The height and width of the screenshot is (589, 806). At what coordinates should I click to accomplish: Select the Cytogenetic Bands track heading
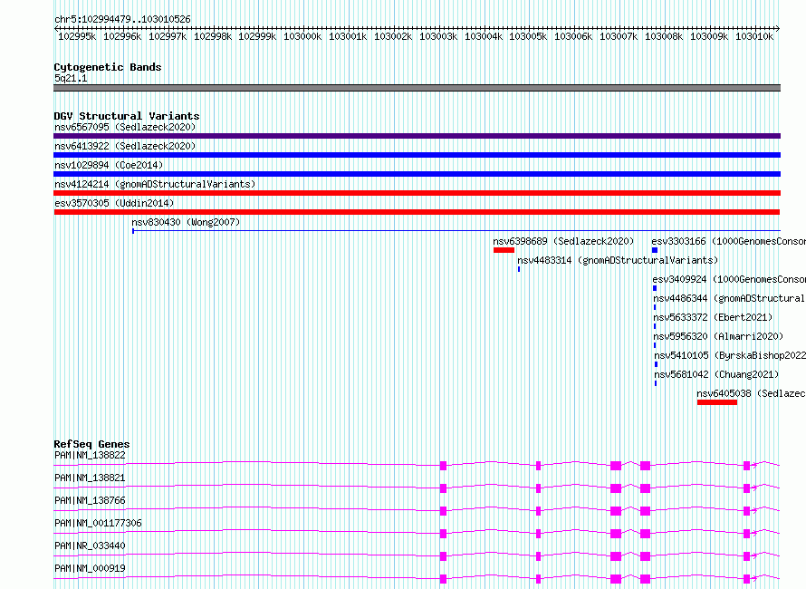point(108,67)
